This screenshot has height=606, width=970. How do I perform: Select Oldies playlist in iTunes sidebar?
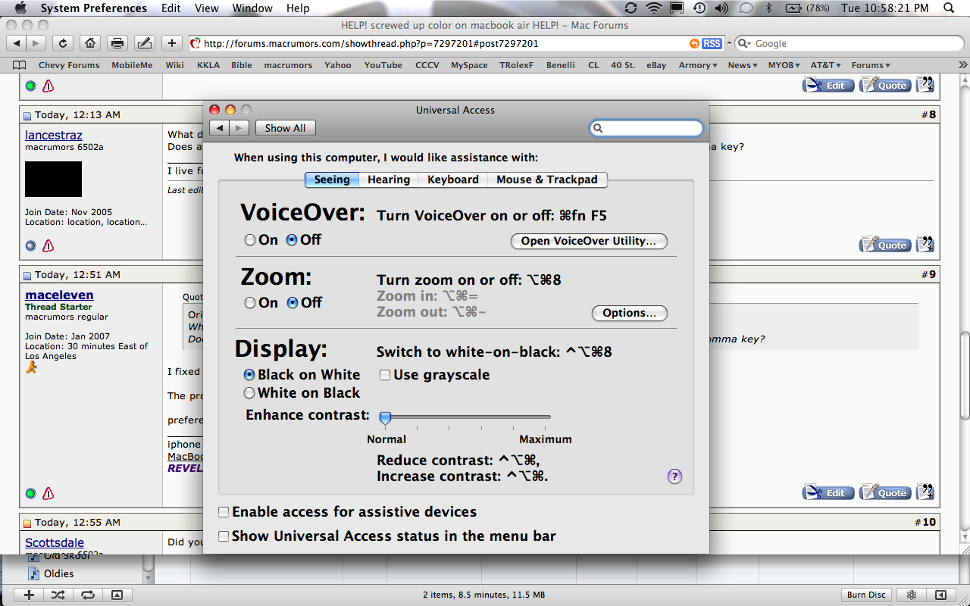(x=59, y=573)
